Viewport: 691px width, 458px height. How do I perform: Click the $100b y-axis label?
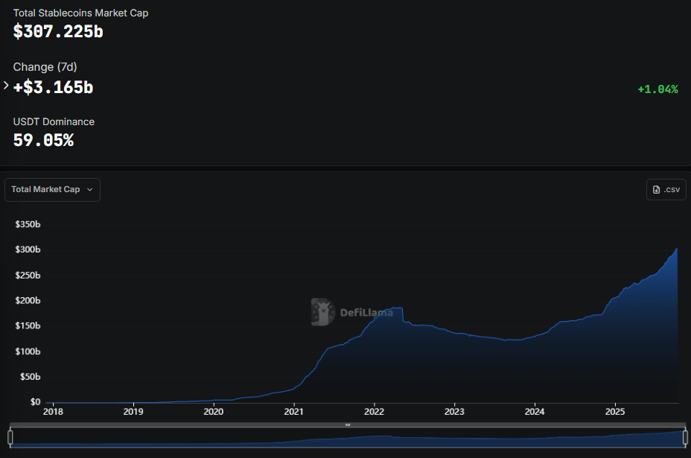click(28, 352)
